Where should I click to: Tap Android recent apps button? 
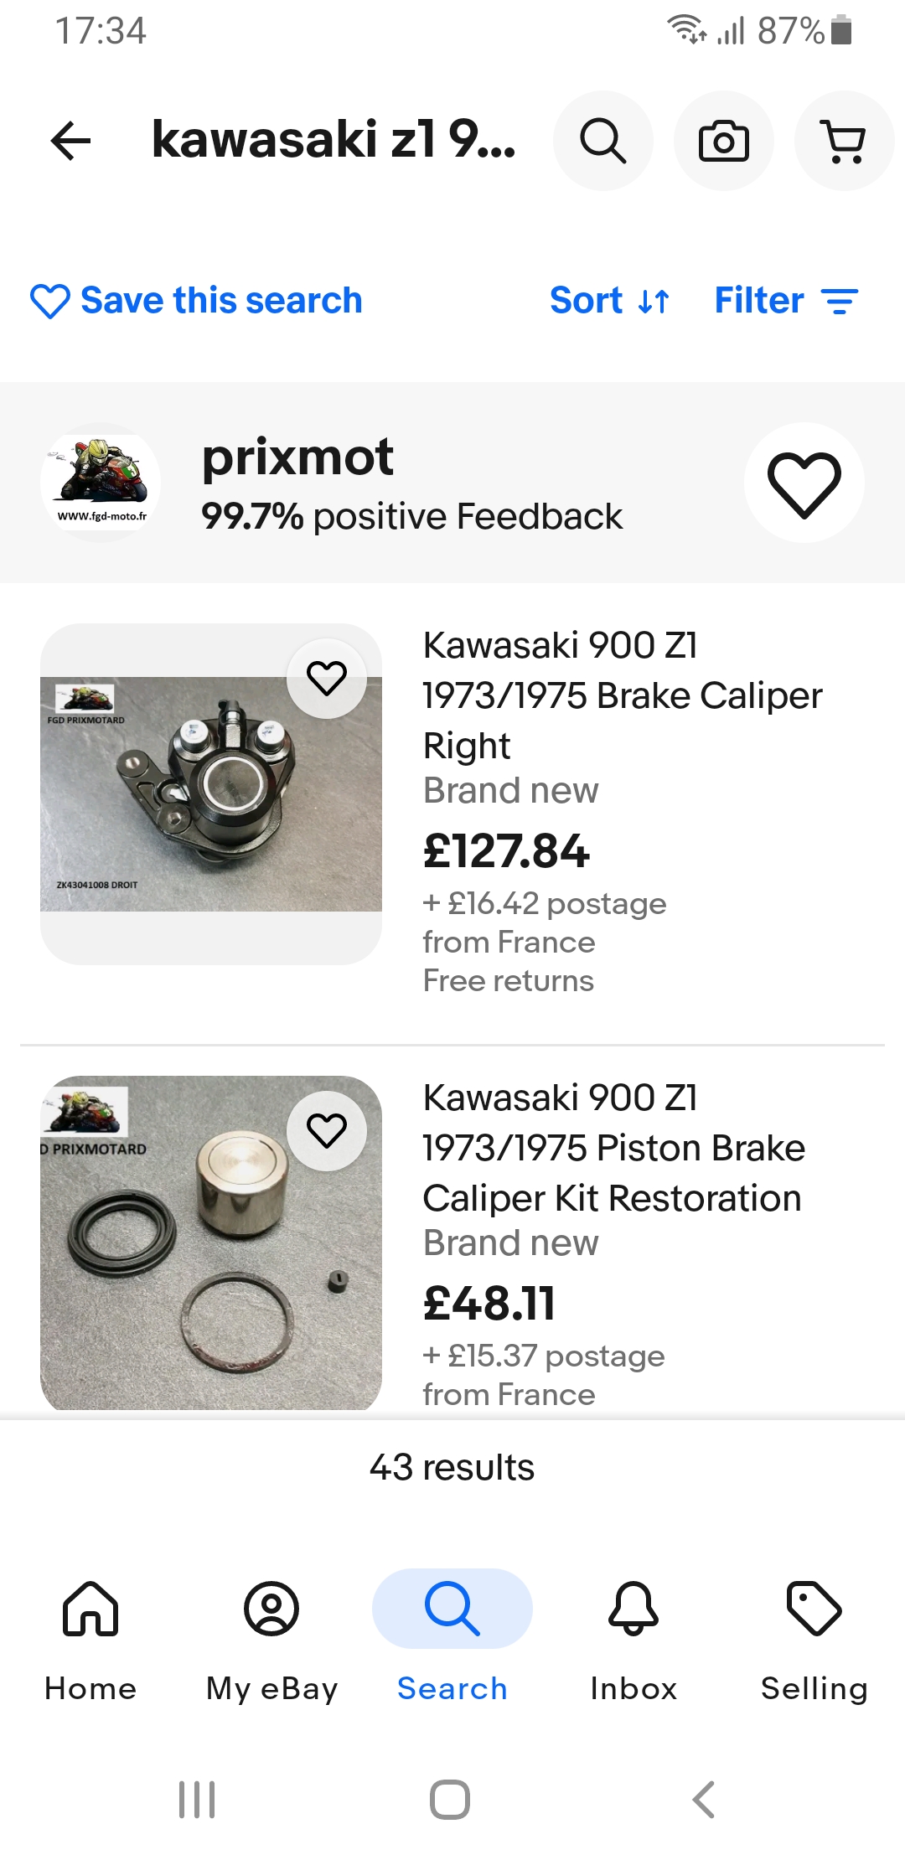(x=197, y=1799)
